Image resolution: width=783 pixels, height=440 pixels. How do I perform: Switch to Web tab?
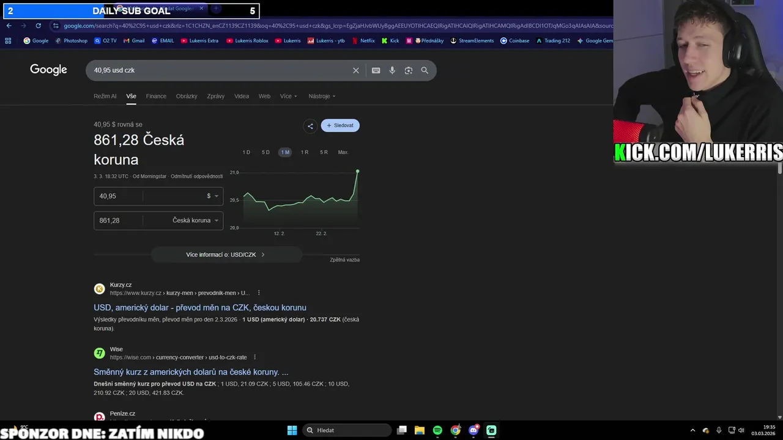tap(264, 96)
